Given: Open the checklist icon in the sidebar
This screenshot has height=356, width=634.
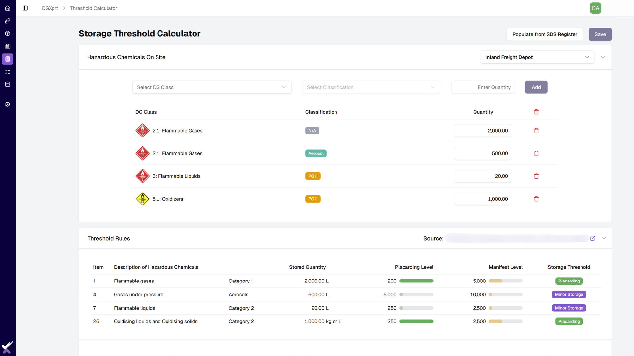Looking at the screenshot, I should pos(7,72).
